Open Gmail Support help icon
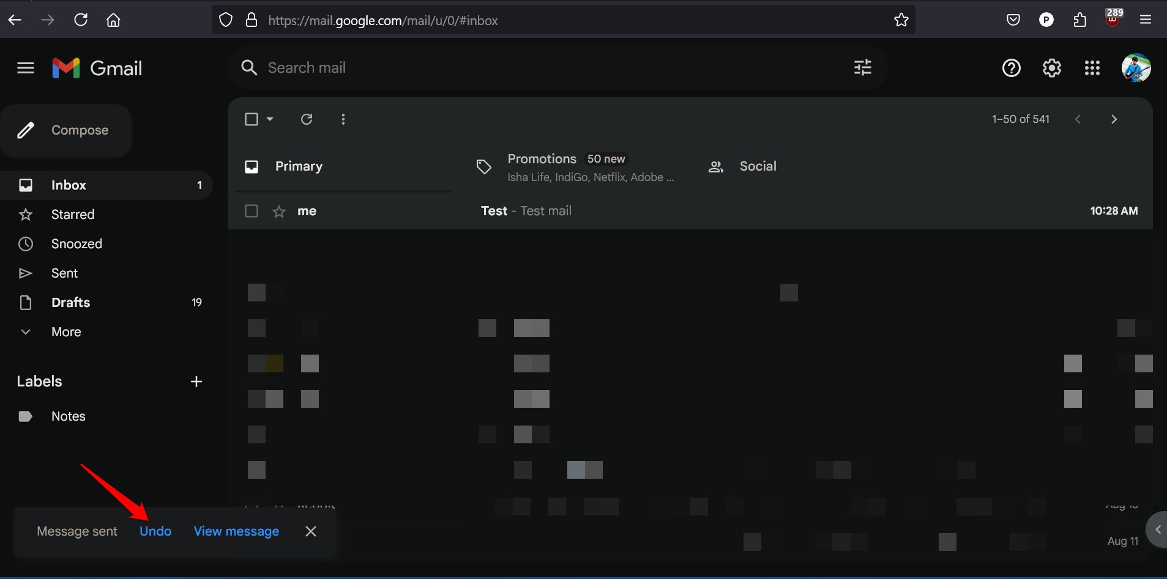Image resolution: width=1167 pixels, height=579 pixels. tap(1012, 68)
